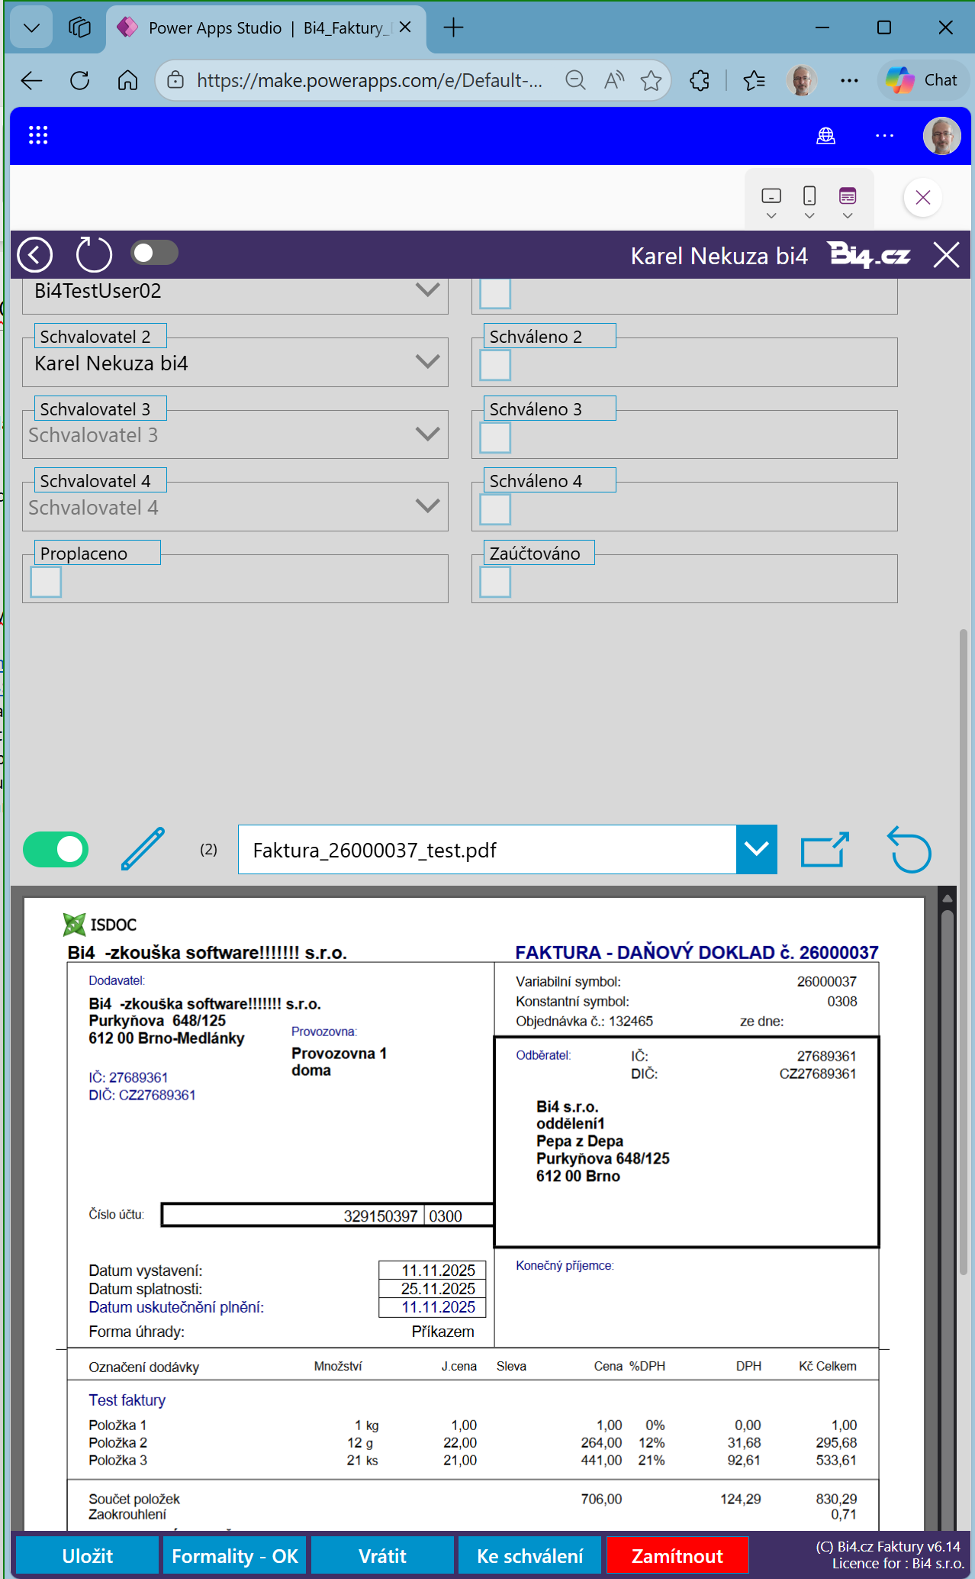Click the back arrow icon in app header
975x1579 pixels.
point(35,254)
